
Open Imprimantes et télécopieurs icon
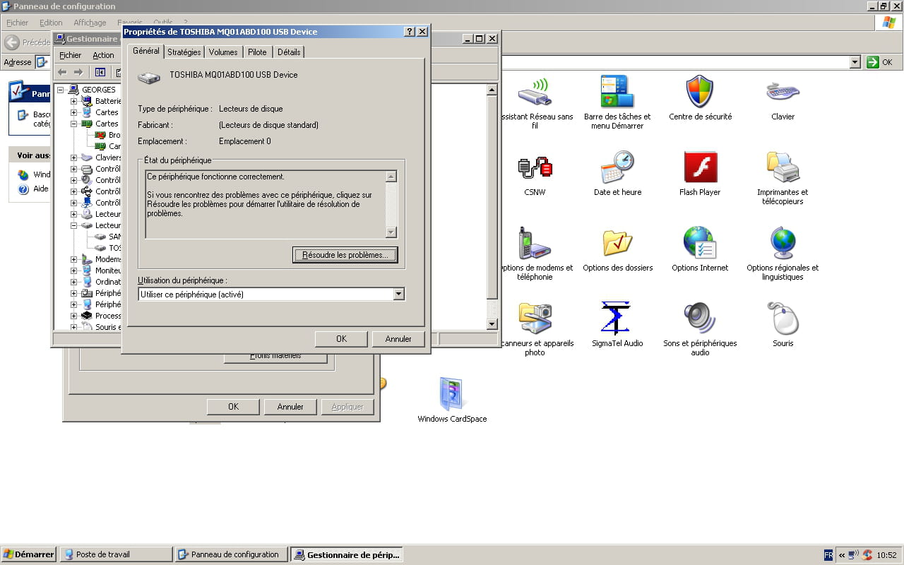(783, 167)
